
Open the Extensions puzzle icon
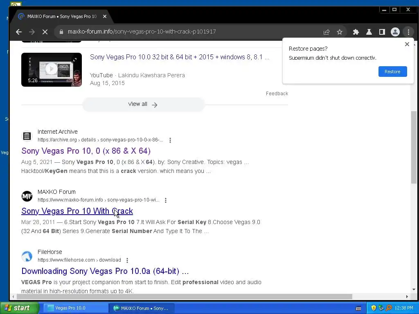click(356, 32)
